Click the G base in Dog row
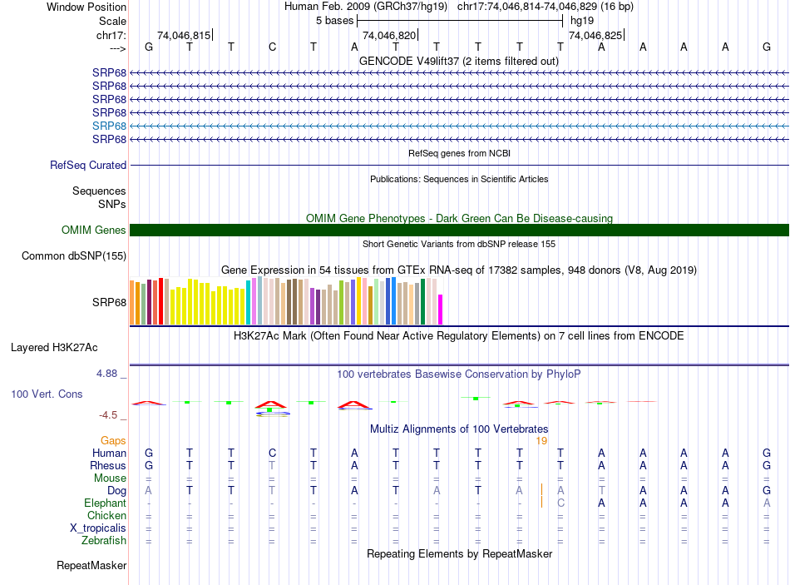Screen dimensions: 790x585 click(x=767, y=490)
